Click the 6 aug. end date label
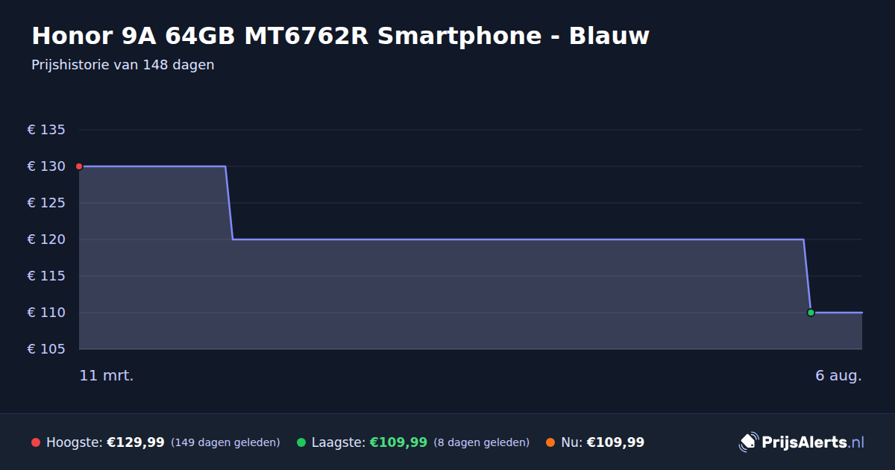 [838, 375]
